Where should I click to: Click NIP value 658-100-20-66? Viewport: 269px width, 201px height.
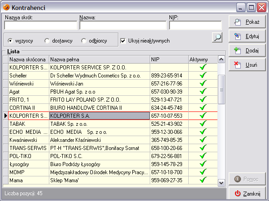coord(167,148)
